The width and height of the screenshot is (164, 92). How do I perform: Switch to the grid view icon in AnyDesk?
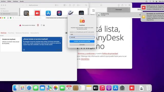pyautogui.click(x=66, y=33)
